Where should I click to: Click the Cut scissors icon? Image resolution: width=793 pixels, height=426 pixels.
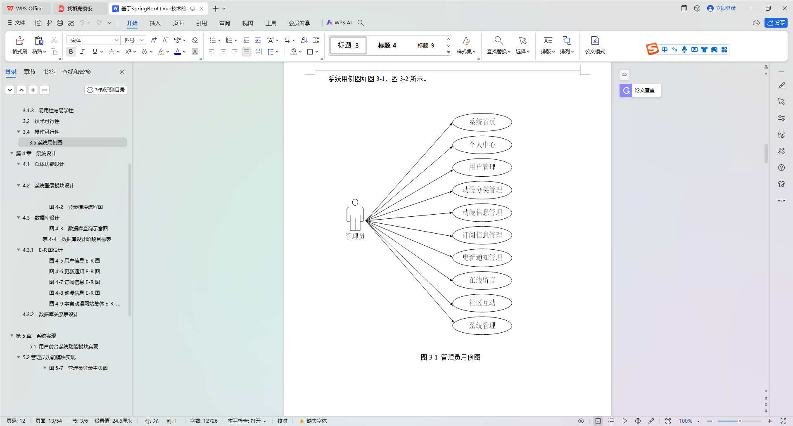click(54, 40)
